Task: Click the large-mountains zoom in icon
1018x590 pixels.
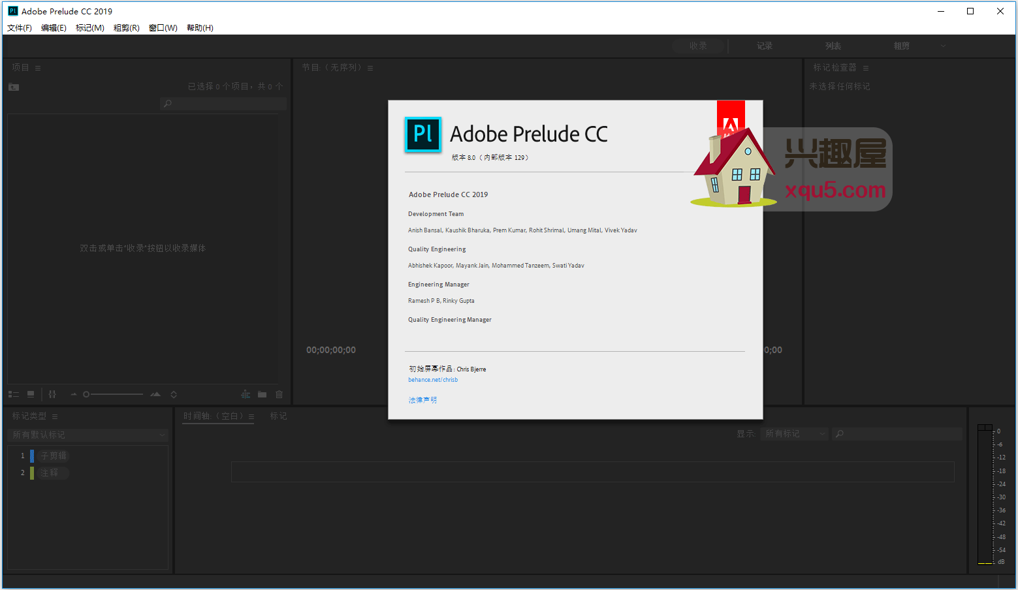Action: pyautogui.click(x=155, y=394)
